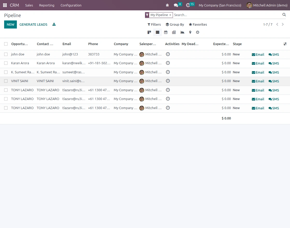
Task: Open the apps grid menu icon
Action: tap(5, 5)
